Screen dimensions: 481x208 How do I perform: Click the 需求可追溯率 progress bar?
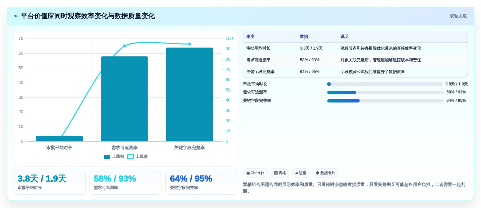click(x=385, y=92)
